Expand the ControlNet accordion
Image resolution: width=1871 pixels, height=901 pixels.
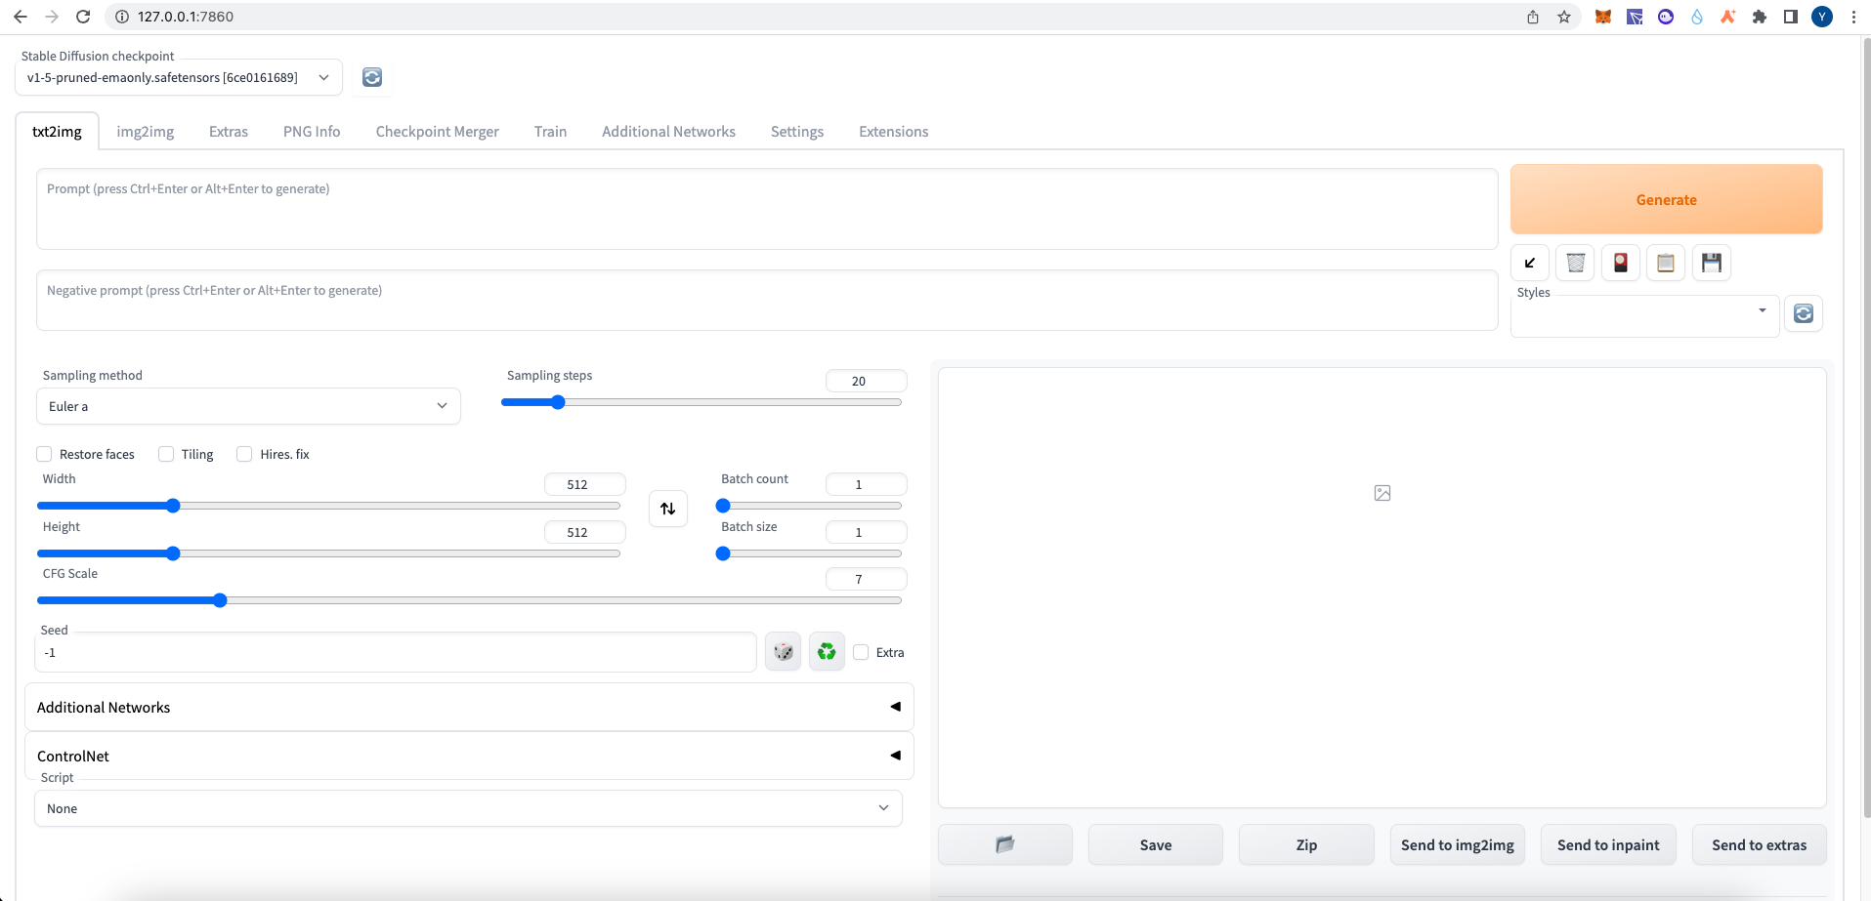(469, 756)
